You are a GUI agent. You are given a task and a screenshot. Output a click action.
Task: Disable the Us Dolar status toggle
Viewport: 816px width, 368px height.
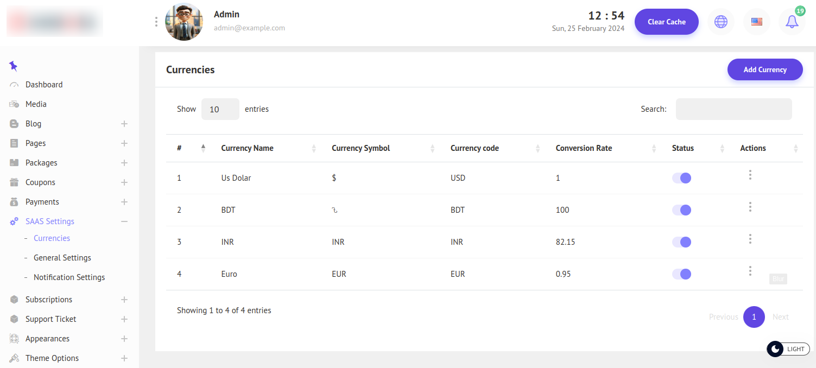pos(681,178)
